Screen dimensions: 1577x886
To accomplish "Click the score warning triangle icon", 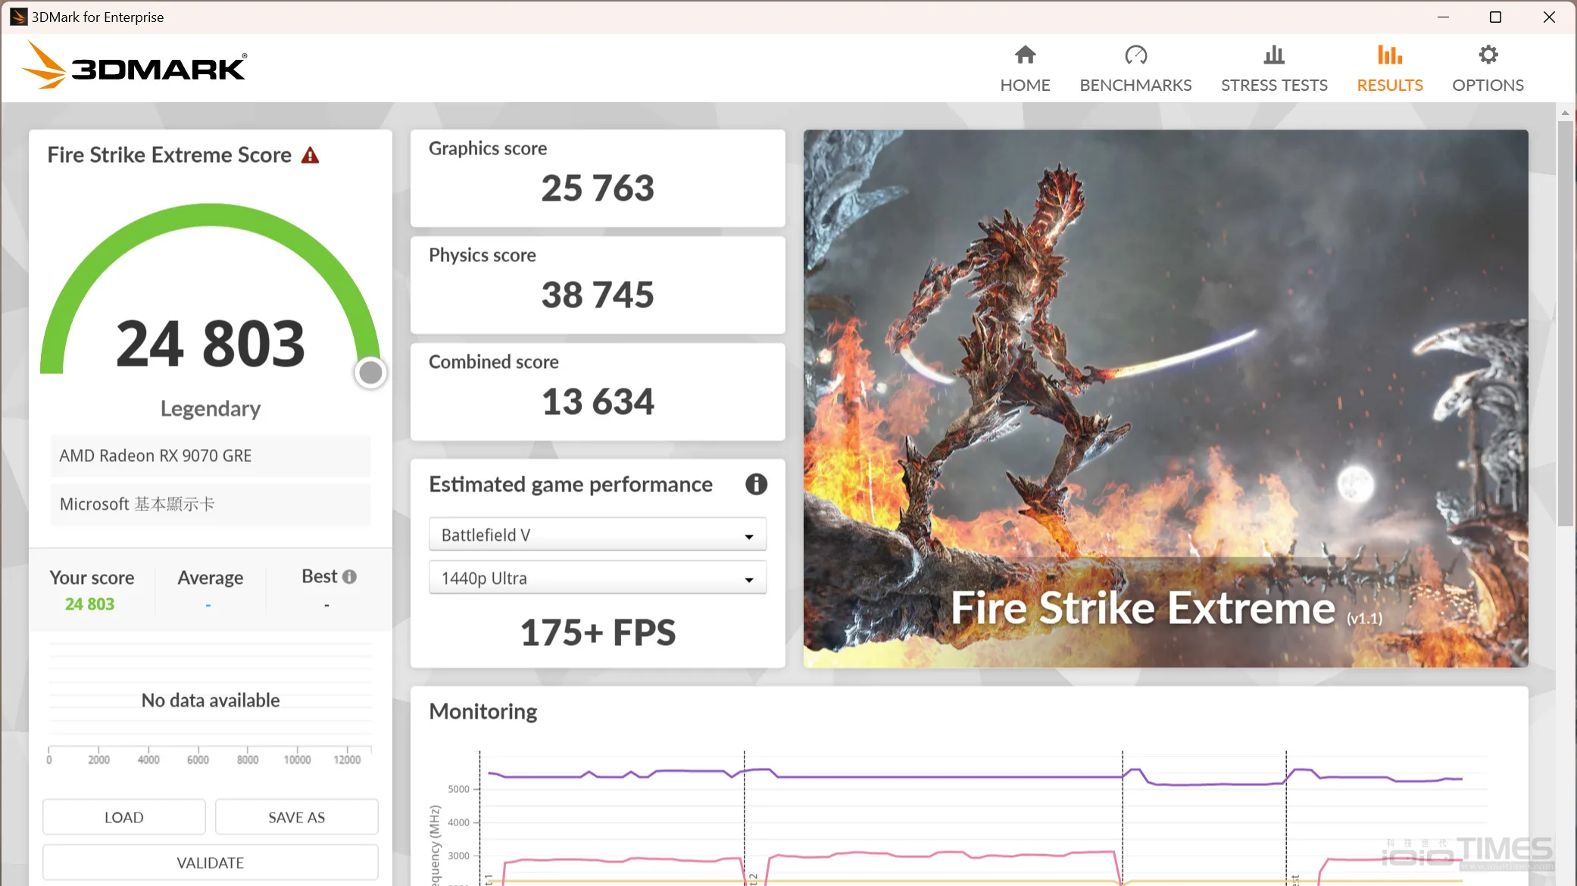I will pyautogui.click(x=310, y=155).
